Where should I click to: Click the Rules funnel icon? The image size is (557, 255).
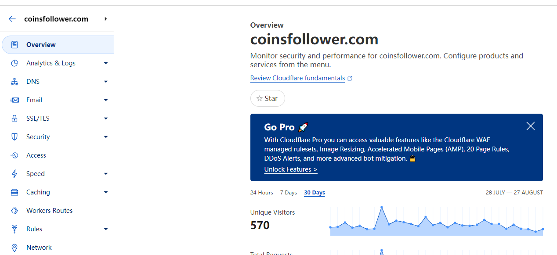pos(14,229)
